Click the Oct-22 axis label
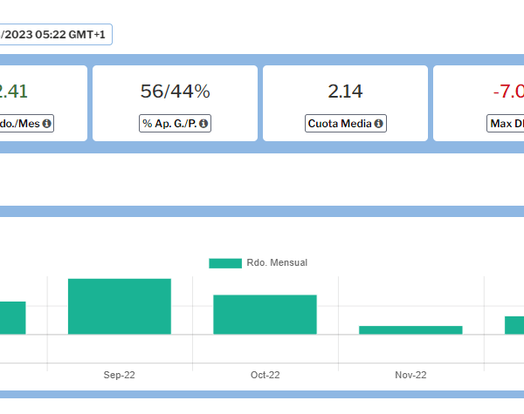 coord(265,375)
